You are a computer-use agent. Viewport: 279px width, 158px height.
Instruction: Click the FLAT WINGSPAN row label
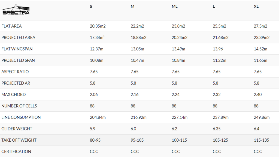click(17, 49)
